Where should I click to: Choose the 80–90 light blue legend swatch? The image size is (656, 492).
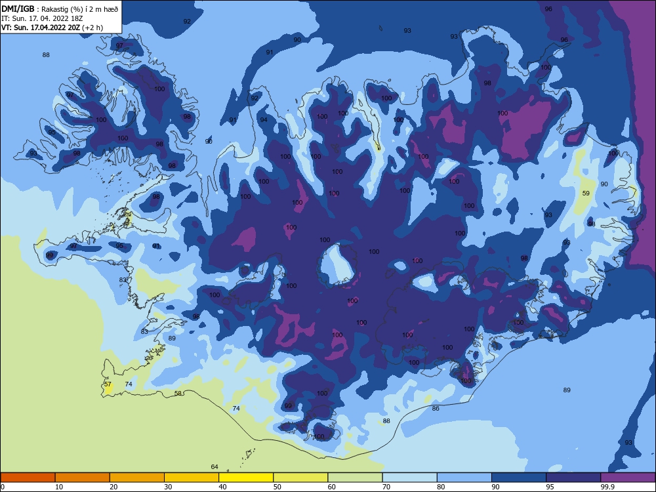point(464,478)
